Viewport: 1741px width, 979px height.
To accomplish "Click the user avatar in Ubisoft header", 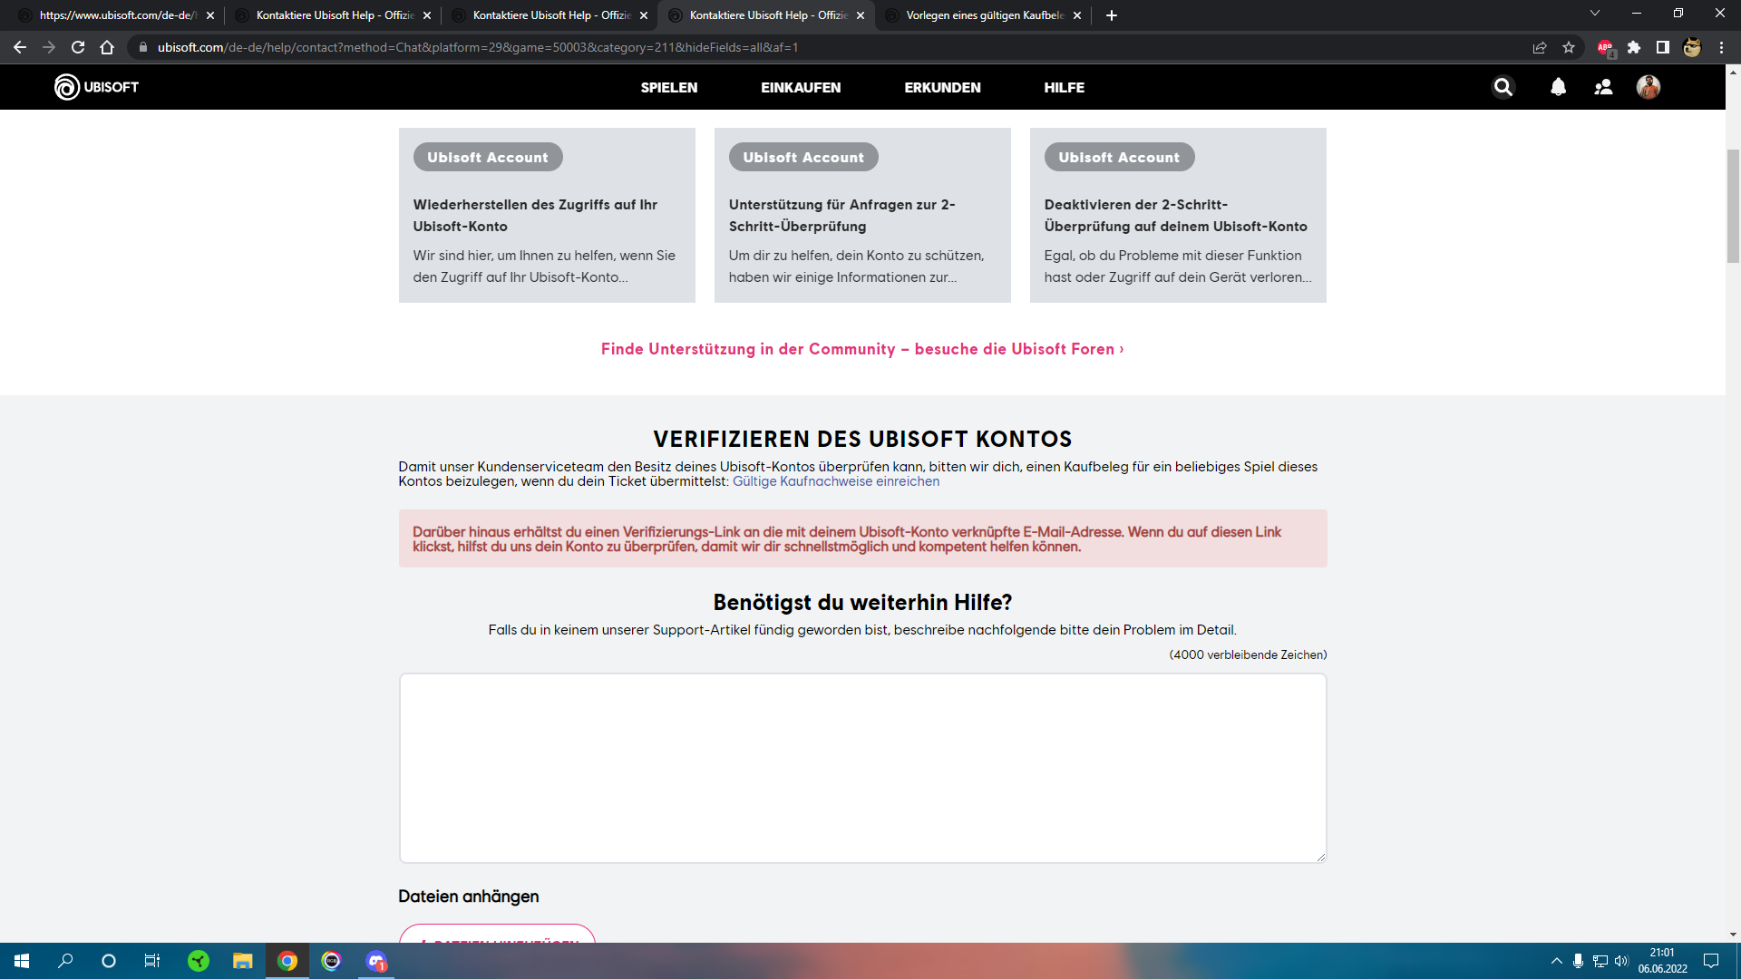I will 1648,87.
